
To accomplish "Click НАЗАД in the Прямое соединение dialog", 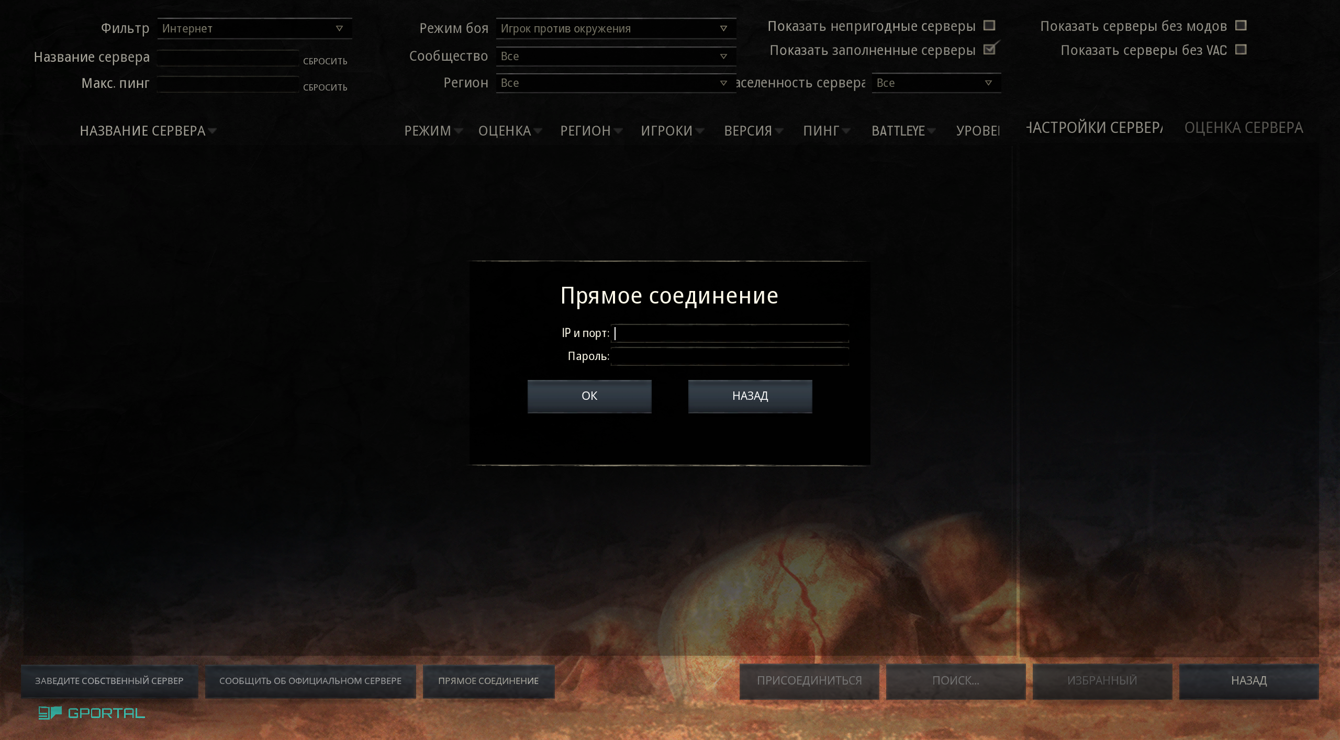I will pos(750,396).
